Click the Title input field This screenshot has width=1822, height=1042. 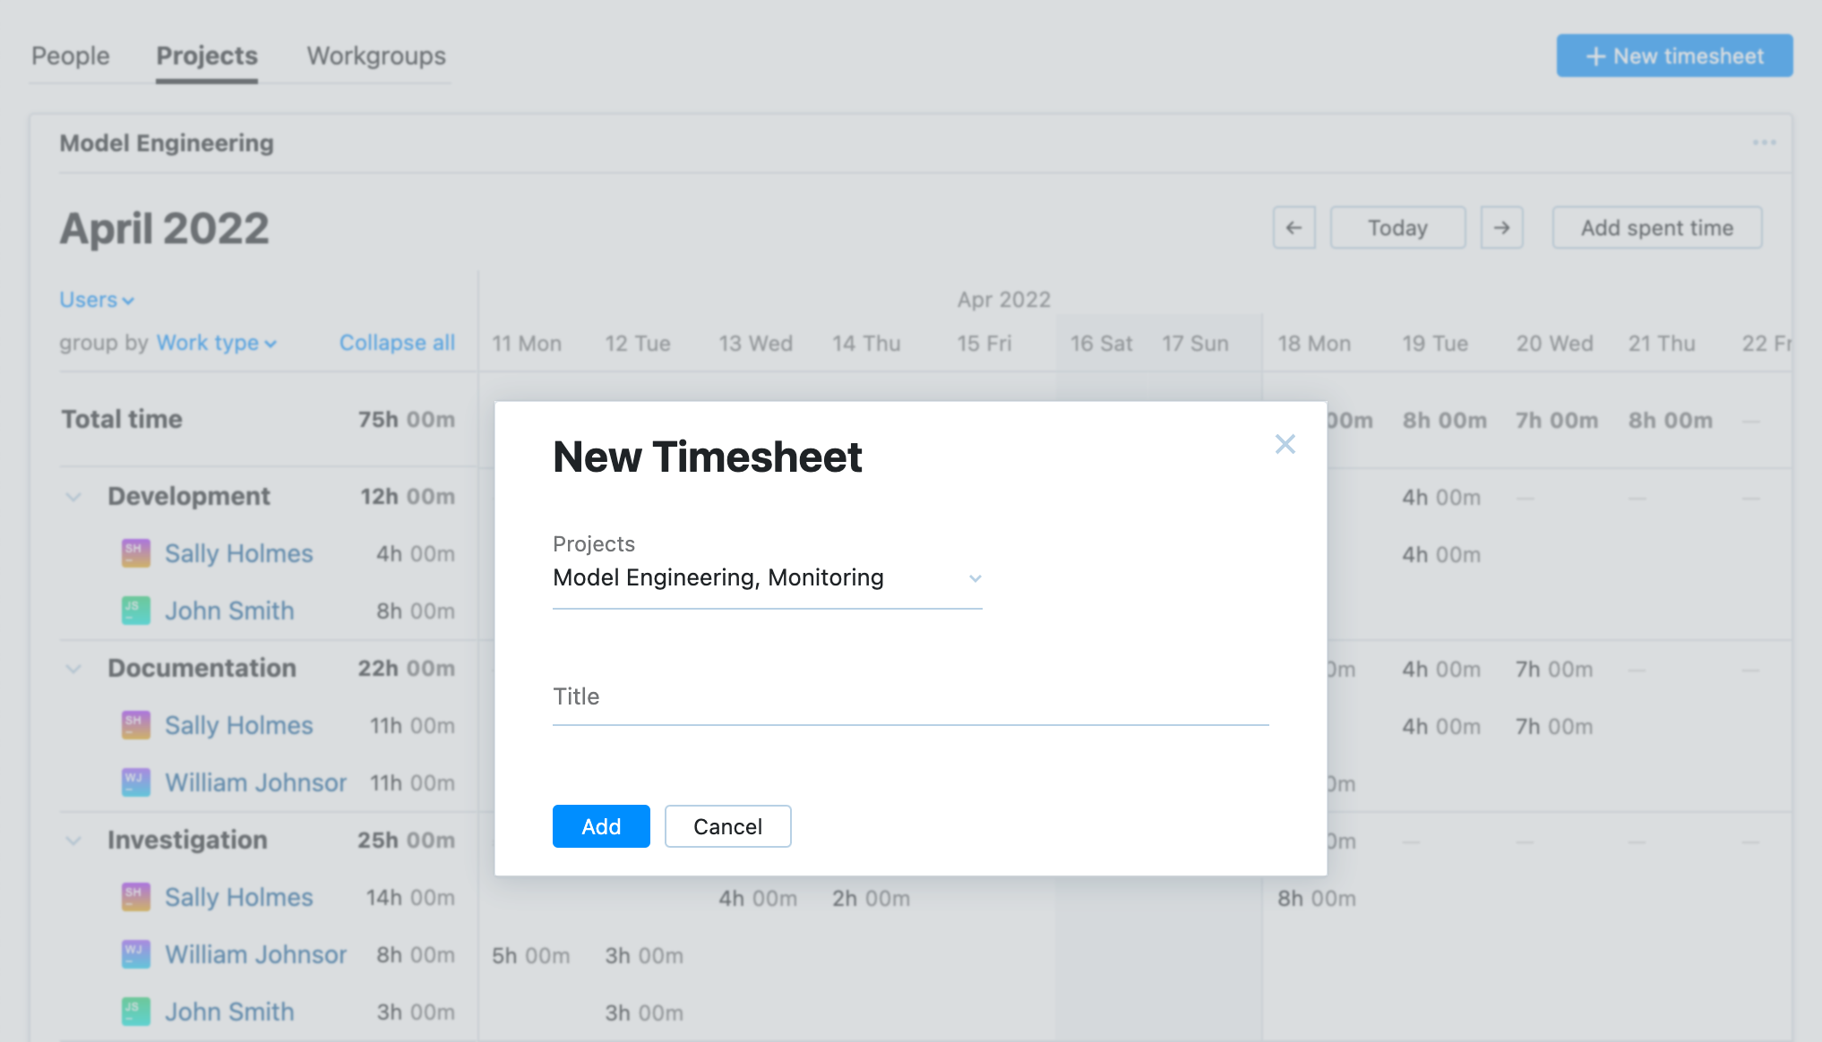(909, 697)
